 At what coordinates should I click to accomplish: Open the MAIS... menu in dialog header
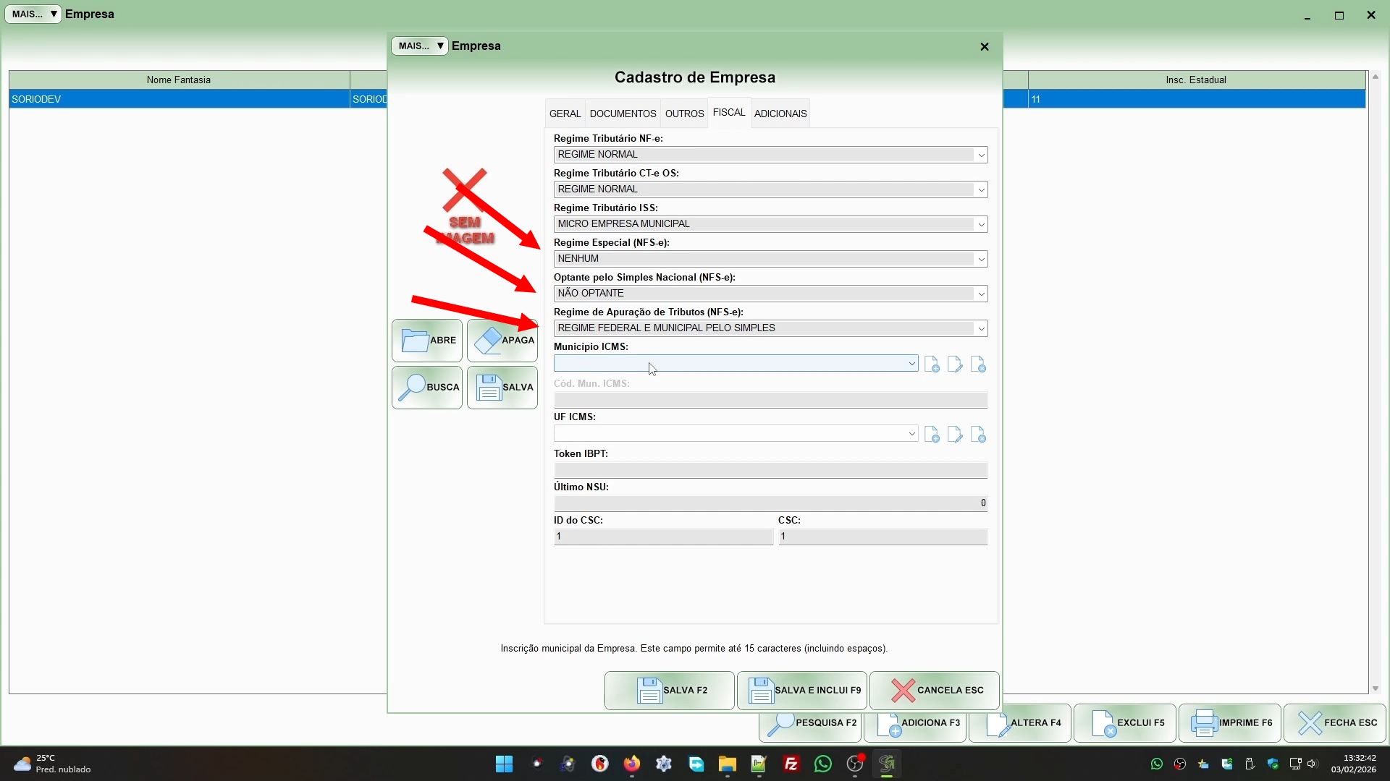pos(420,46)
